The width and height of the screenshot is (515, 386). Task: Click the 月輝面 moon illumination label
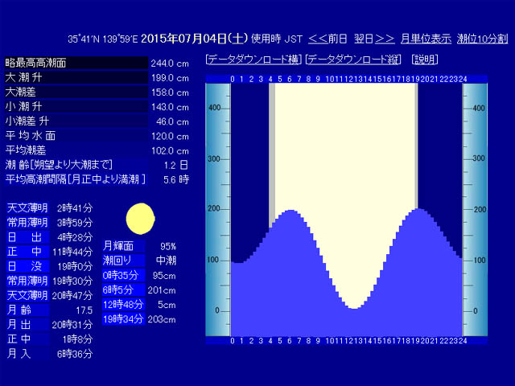123,246
